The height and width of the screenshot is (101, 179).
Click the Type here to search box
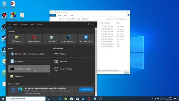(x=26, y=98)
